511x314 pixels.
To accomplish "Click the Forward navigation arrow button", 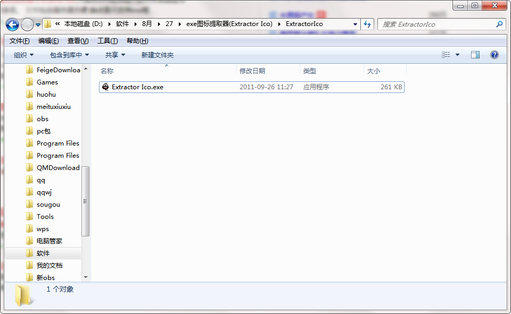I will [27, 24].
